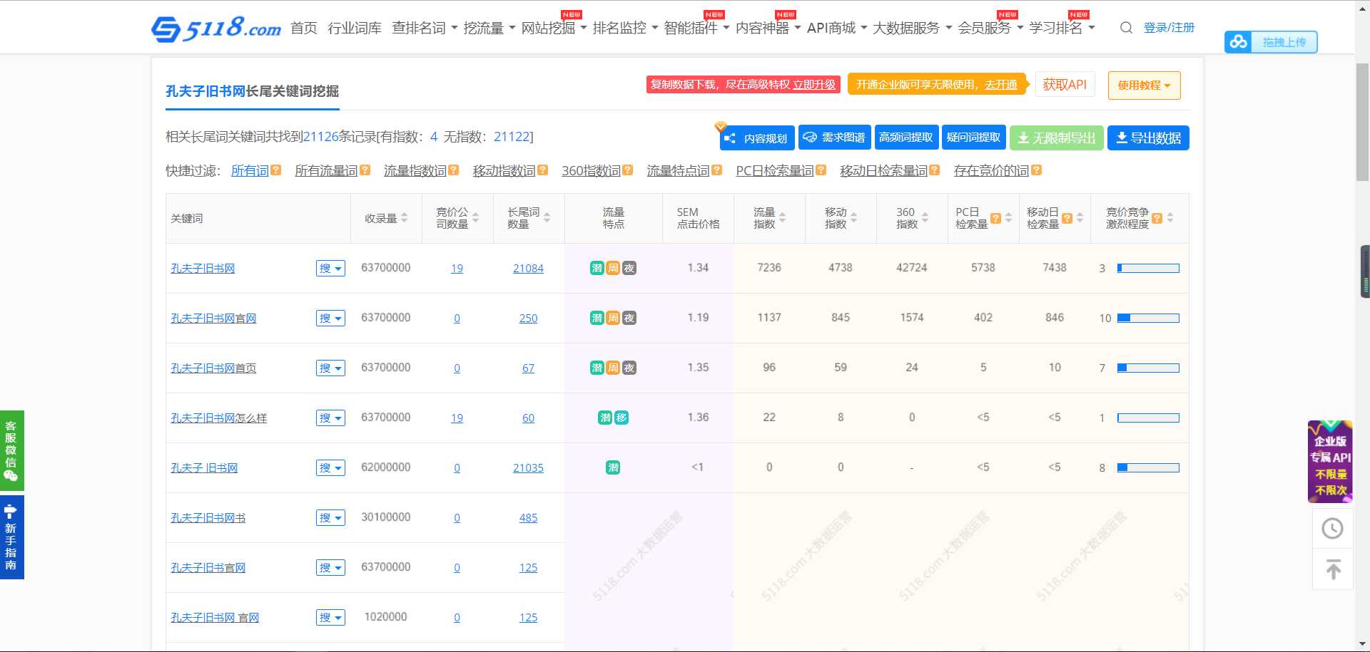Open help icon beside 存在竞价的词 filter

click(1037, 170)
